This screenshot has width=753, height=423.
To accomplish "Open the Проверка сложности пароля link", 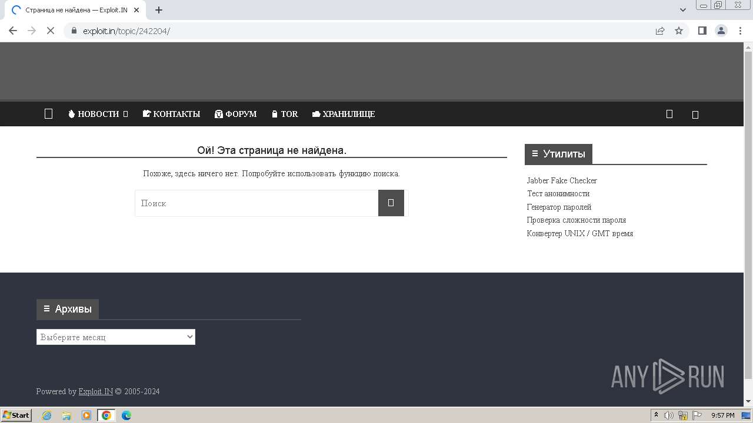I will pos(577,220).
